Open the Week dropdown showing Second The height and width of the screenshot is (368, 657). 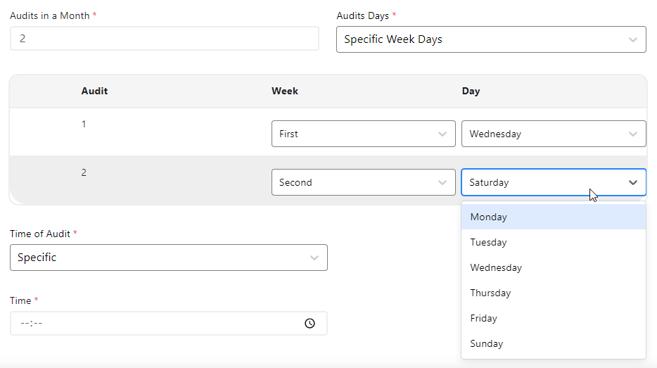tap(363, 182)
